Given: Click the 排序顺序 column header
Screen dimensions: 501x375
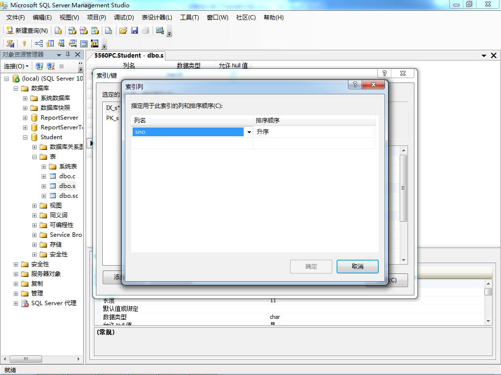Looking at the screenshot, I should (x=314, y=121).
